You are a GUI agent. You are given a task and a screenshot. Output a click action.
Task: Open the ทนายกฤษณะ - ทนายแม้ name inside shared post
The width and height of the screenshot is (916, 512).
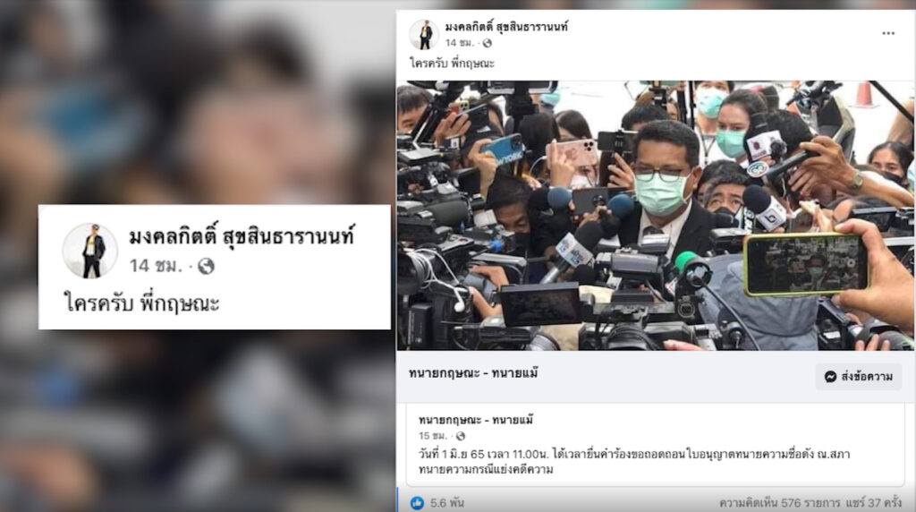click(x=476, y=420)
